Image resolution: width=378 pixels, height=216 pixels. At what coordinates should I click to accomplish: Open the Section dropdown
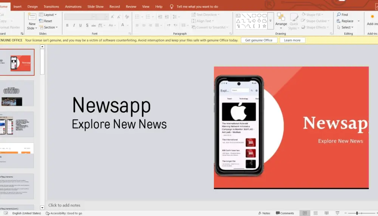(x=48, y=27)
